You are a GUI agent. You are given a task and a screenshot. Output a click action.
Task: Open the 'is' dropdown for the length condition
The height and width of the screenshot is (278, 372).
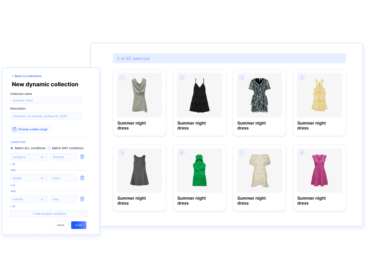click(x=43, y=178)
